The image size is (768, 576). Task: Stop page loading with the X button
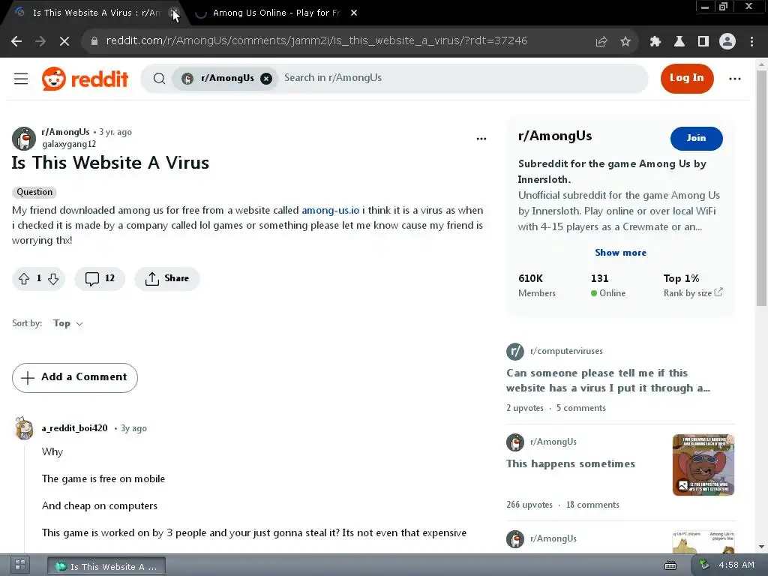[64, 42]
